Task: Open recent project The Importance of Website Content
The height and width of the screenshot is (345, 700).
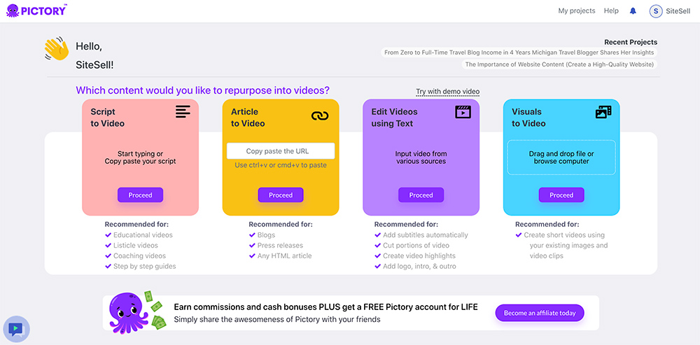Action: 560,64
